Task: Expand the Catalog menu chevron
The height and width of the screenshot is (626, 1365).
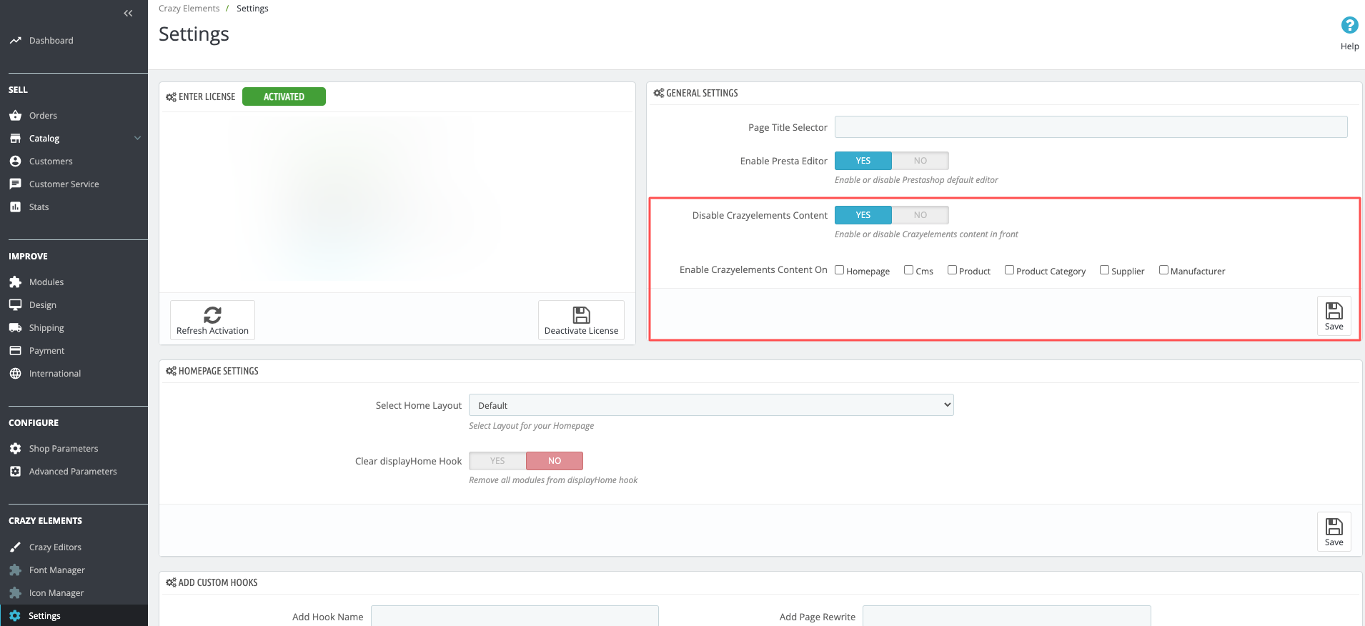Action: [x=137, y=138]
